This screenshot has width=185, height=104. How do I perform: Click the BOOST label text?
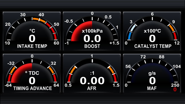[92, 46]
